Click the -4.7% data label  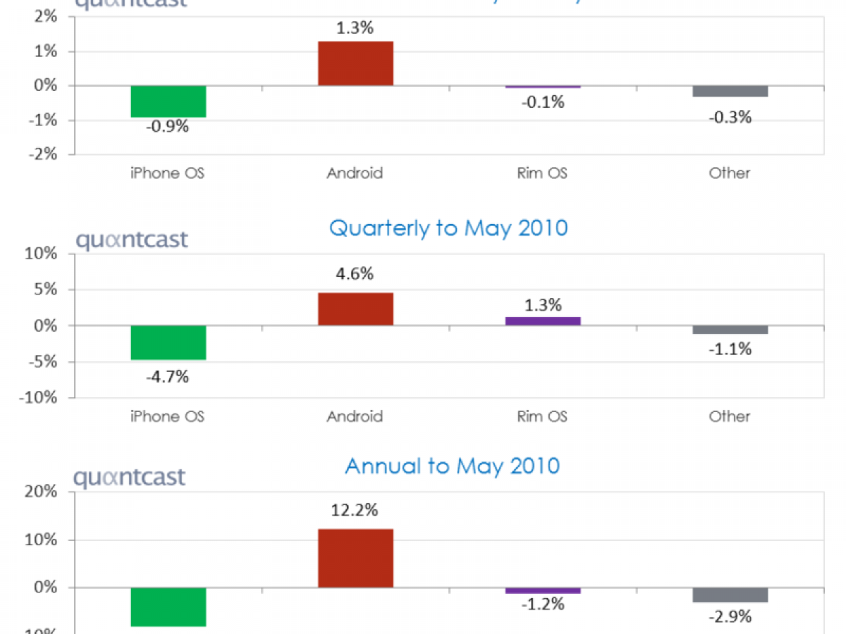click(x=168, y=377)
